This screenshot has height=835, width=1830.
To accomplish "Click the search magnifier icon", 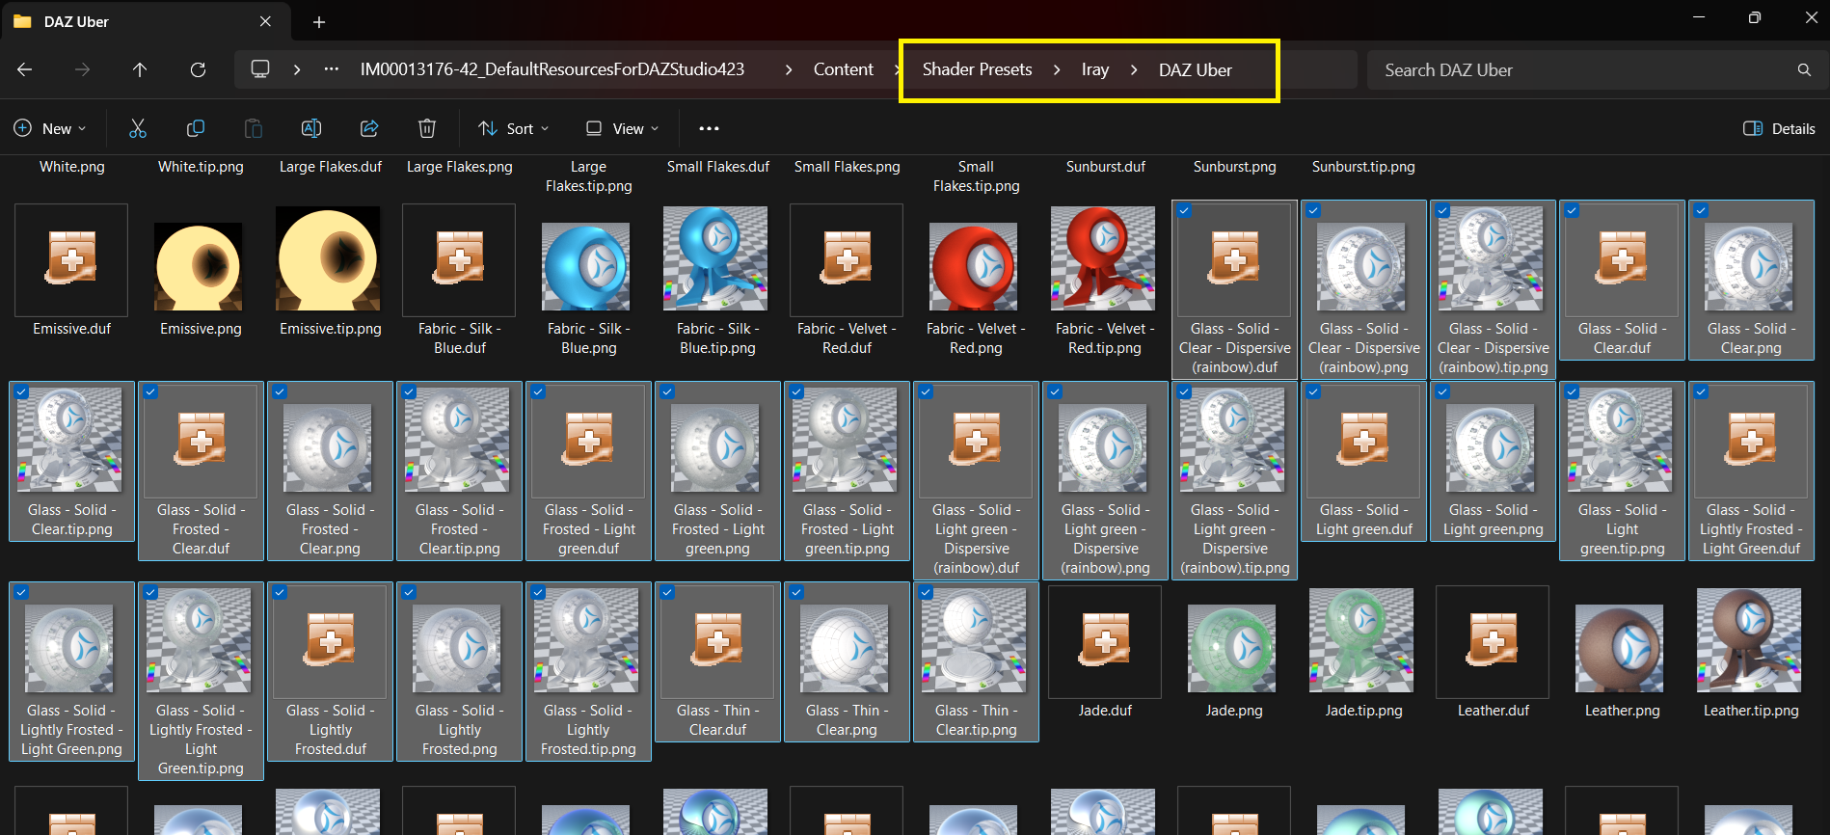I will (1804, 69).
